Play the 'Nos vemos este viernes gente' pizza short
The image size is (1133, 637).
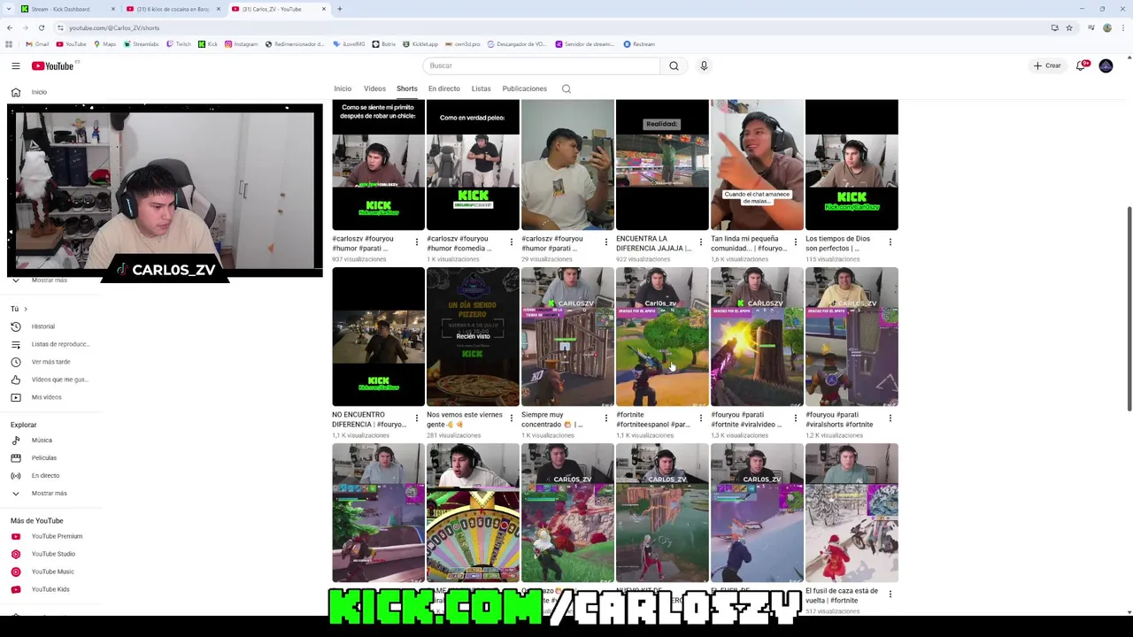pyautogui.click(x=473, y=336)
